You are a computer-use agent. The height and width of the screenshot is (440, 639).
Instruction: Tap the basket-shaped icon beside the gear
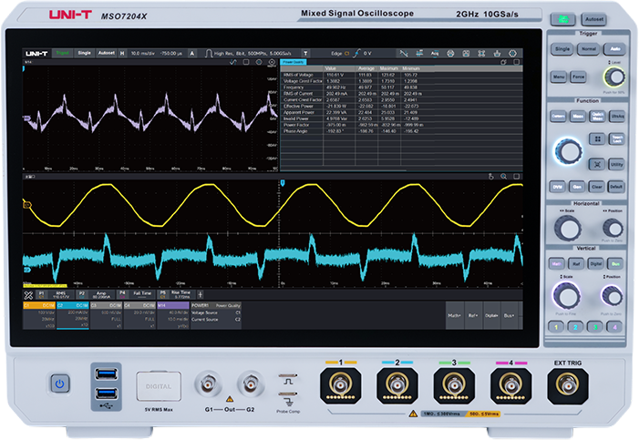click(x=497, y=54)
